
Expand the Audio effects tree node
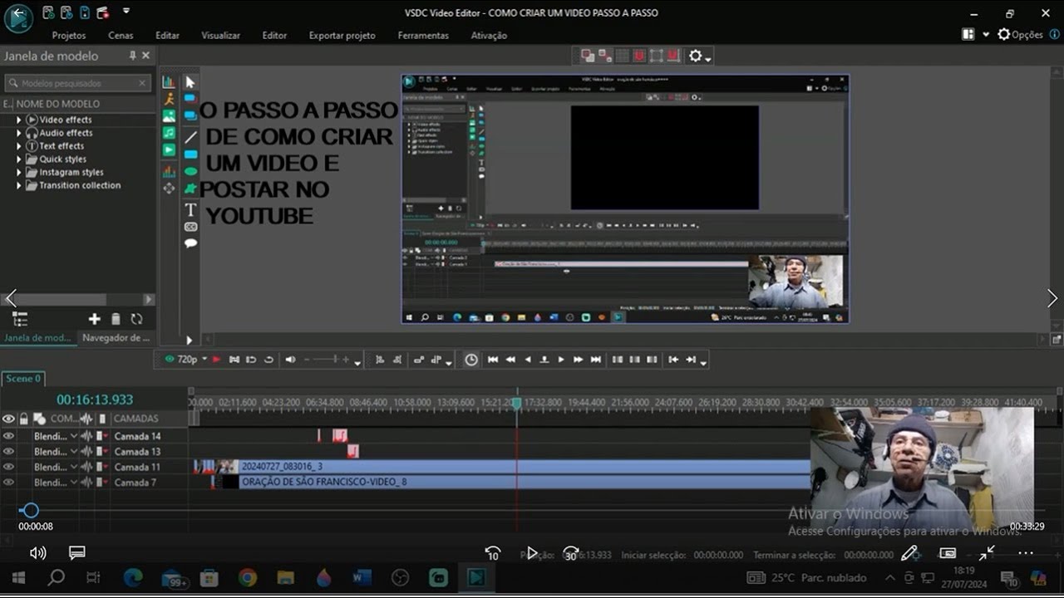coord(19,133)
